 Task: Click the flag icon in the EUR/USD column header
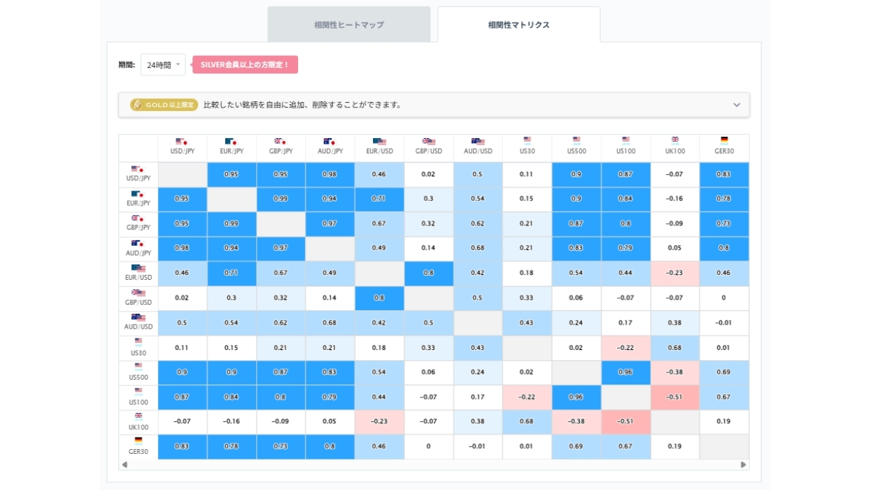tap(379, 142)
